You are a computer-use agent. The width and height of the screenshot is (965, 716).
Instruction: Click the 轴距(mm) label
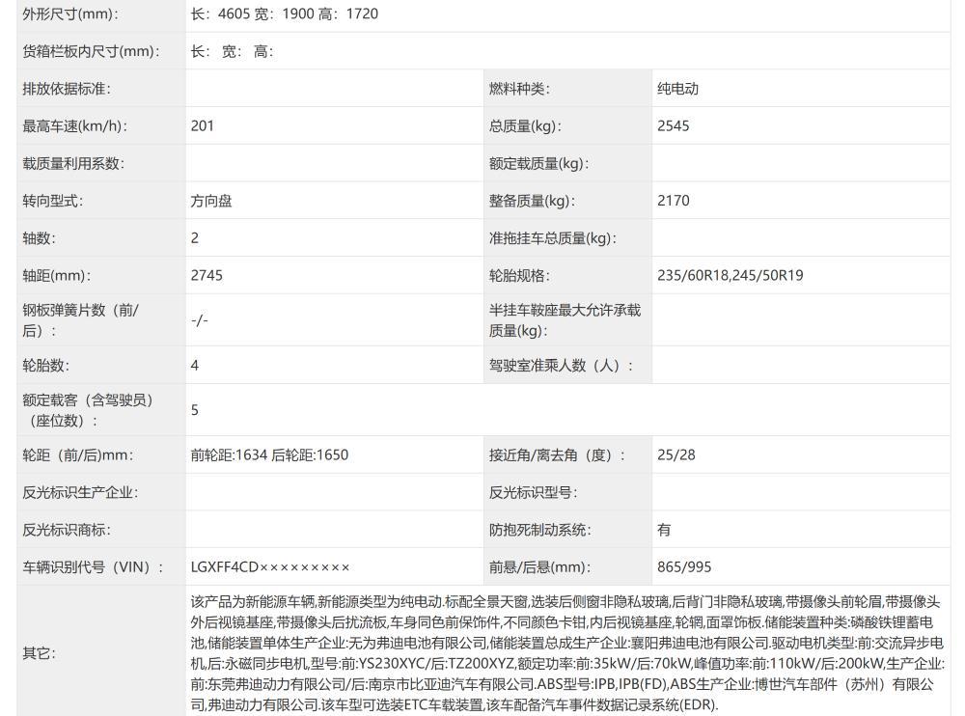click(57, 276)
